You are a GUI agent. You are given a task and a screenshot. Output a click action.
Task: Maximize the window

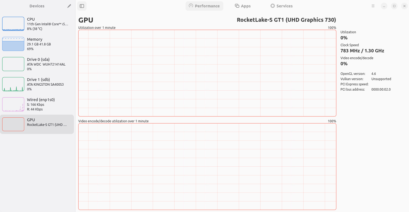click(394, 6)
